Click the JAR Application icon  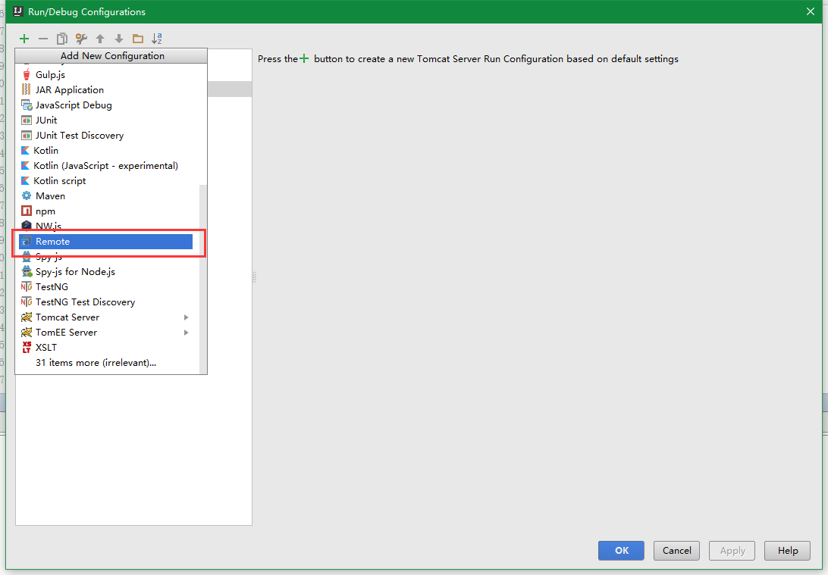click(27, 89)
